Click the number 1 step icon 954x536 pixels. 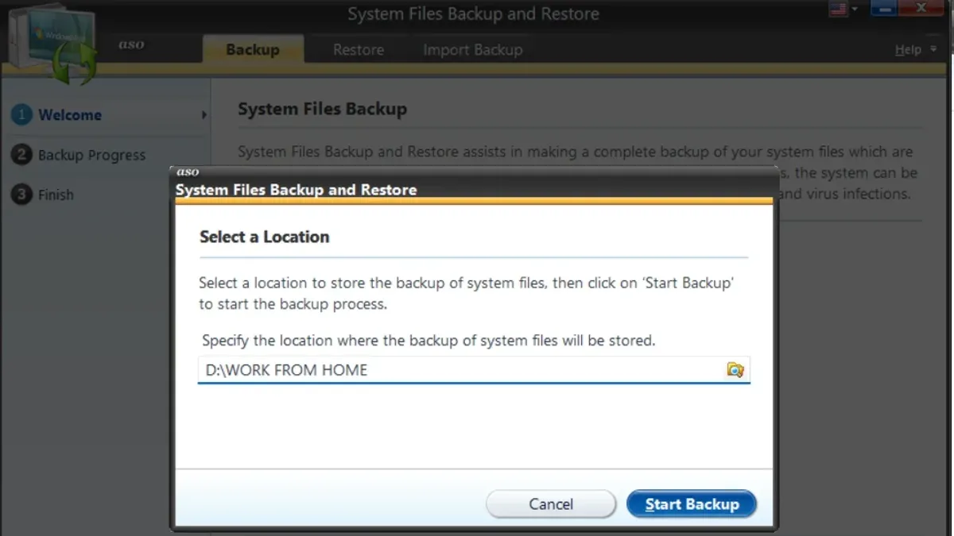(21, 115)
